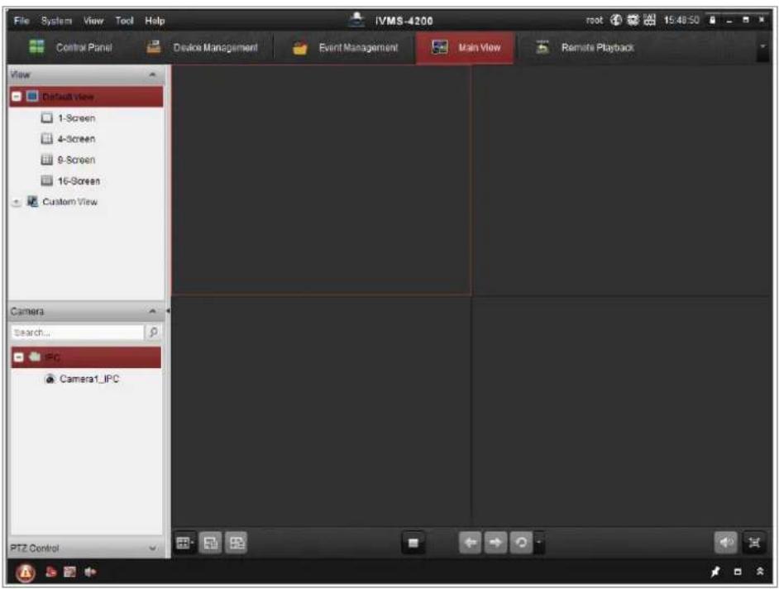Switch to the Control Panel tab
Viewport: 779px width, 589px height.
click(x=70, y=48)
